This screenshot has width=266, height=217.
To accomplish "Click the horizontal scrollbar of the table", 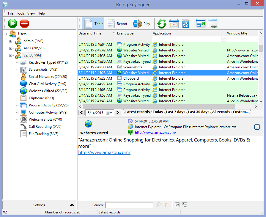I will pyautogui.click(x=159, y=106).
